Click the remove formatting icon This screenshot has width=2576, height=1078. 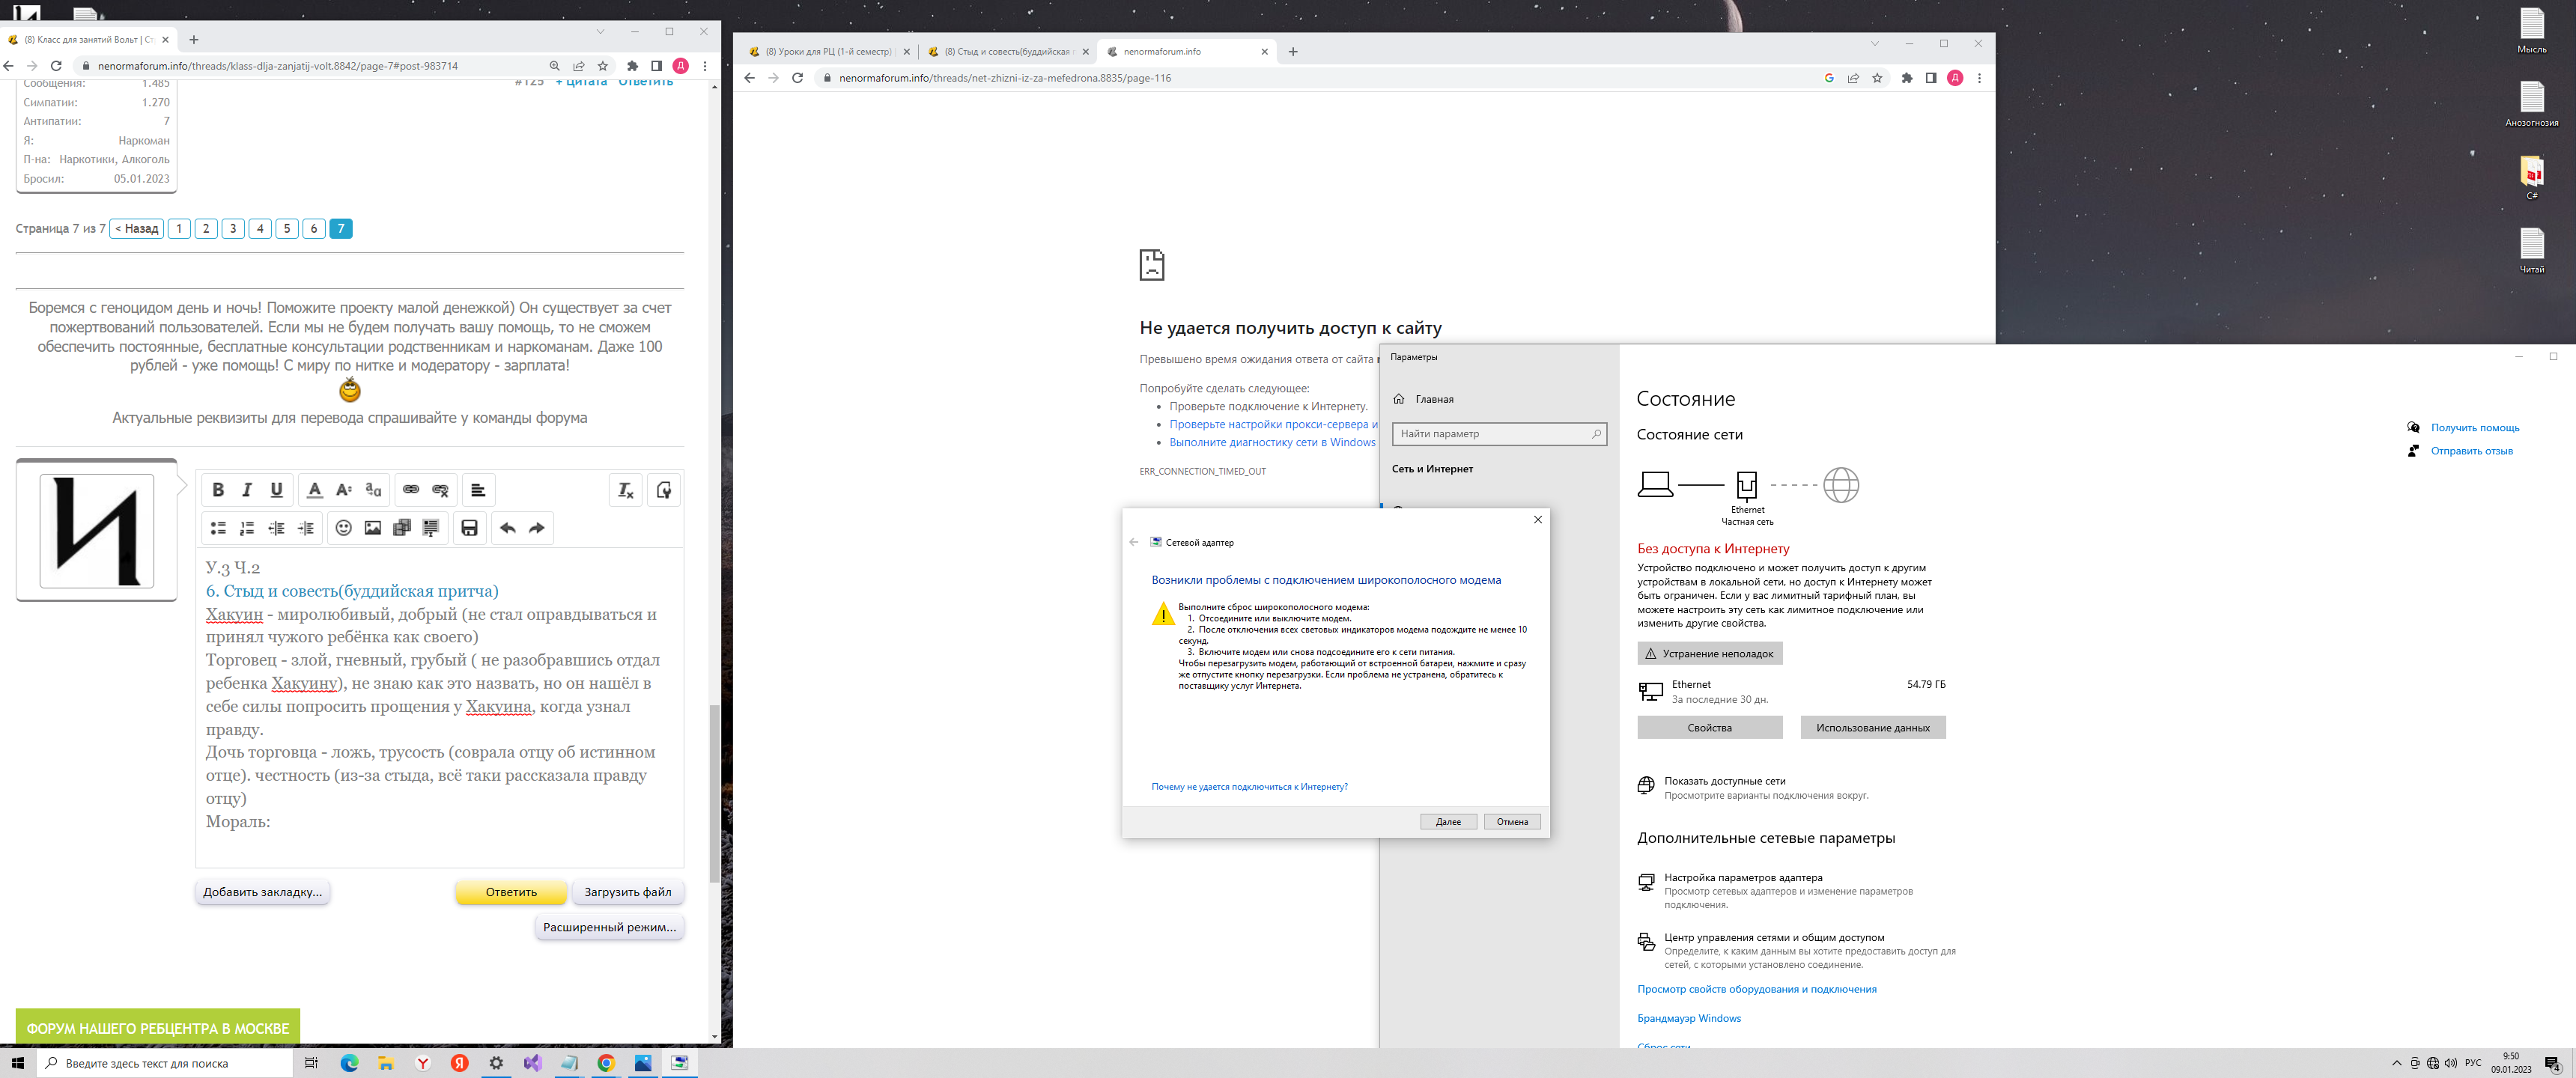[626, 490]
